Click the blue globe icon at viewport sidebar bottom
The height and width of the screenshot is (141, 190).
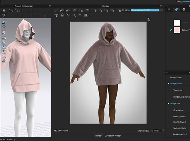(x=4, y=60)
